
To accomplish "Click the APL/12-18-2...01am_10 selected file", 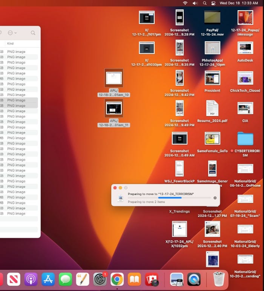I will [114, 78].
